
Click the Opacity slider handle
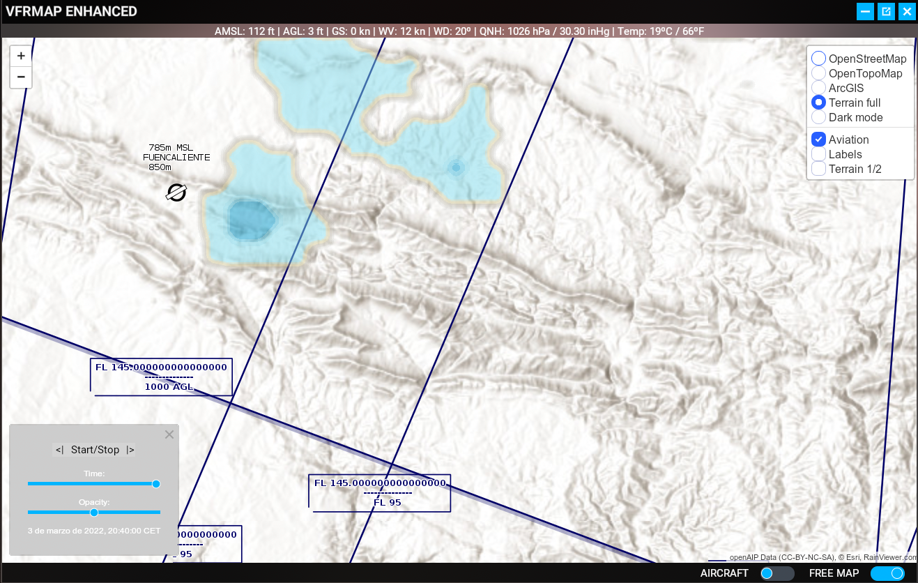click(x=94, y=512)
